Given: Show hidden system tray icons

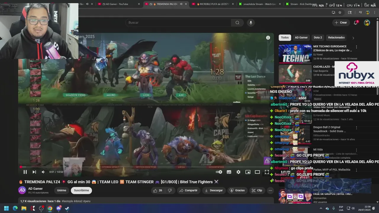Looking at the screenshot, I should [x=321, y=208].
